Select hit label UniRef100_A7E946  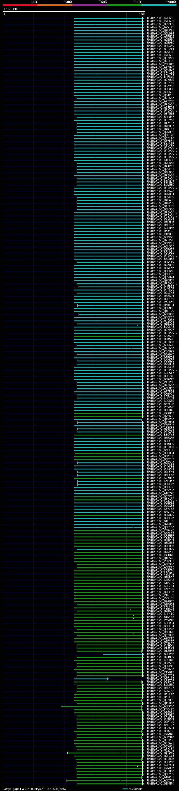click(160, 540)
